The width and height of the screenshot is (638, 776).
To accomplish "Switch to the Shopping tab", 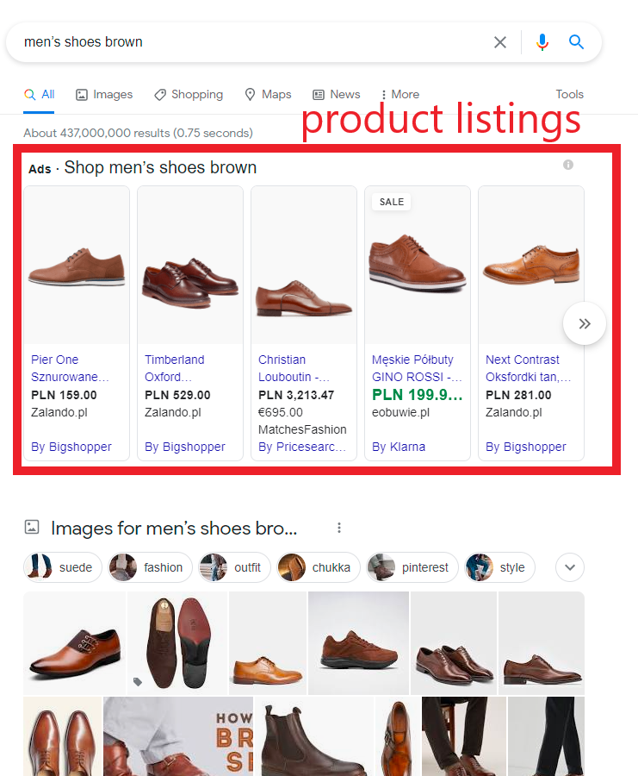I will (188, 95).
